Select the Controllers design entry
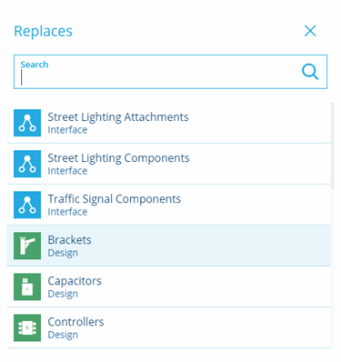Viewport: 341px width, 362px height. coord(168,327)
